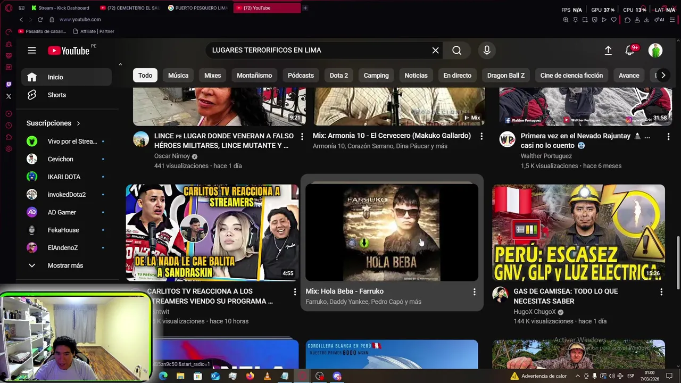681x383 pixels.
Task: Go back in the browser
Action: (21, 20)
